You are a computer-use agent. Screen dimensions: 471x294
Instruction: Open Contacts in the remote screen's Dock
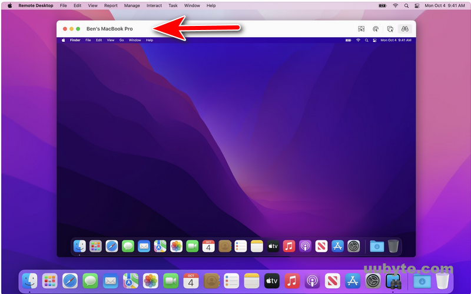(225, 246)
